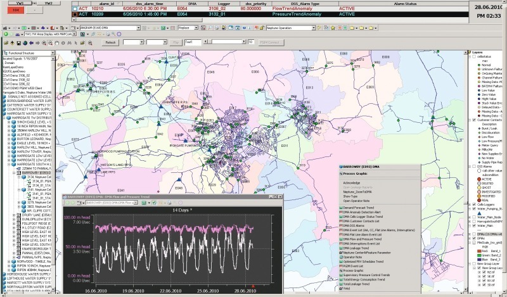Toggle the Water_Main layer checkbox

click(x=474, y=225)
